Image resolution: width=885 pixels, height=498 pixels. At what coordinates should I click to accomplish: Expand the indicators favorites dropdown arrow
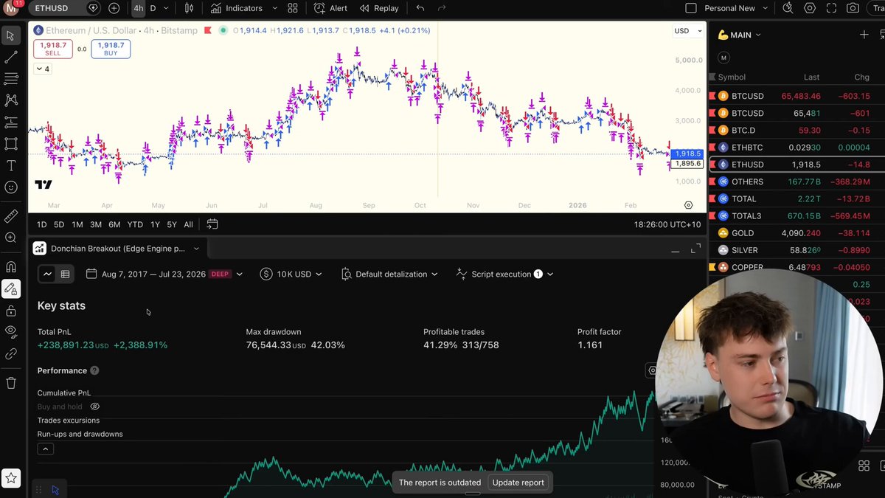tap(274, 8)
